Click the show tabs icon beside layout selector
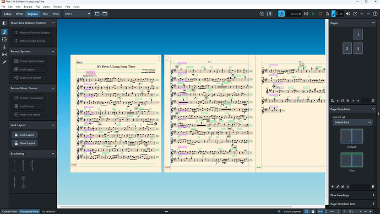 [x=97, y=14]
